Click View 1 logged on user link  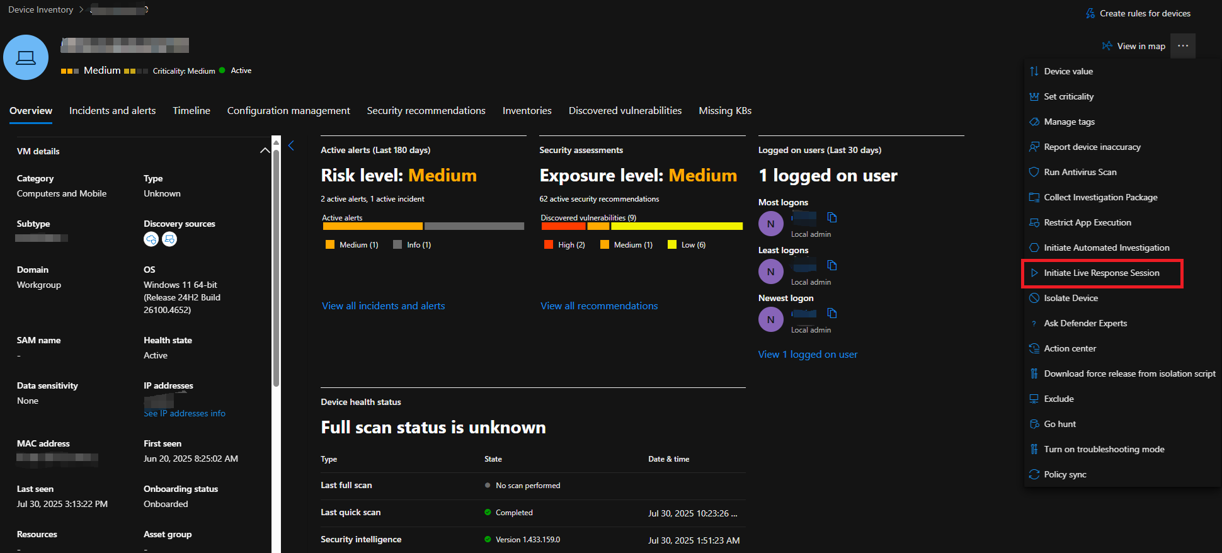click(x=808, y=355)
